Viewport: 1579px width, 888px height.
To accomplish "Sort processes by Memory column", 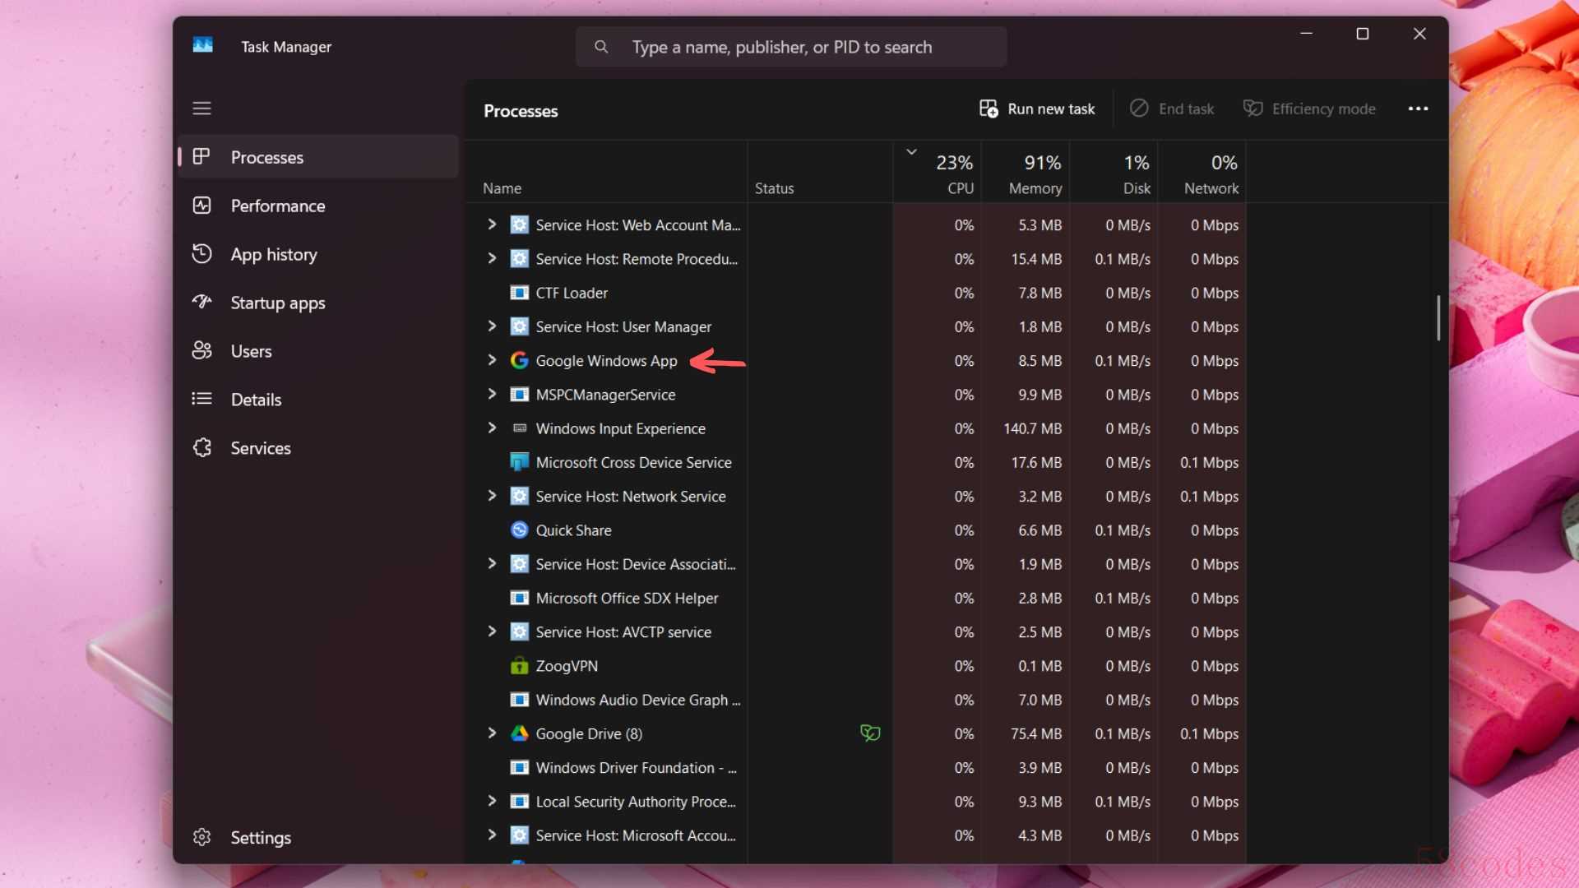I will pyautogui.click(x=1034, y=174).
